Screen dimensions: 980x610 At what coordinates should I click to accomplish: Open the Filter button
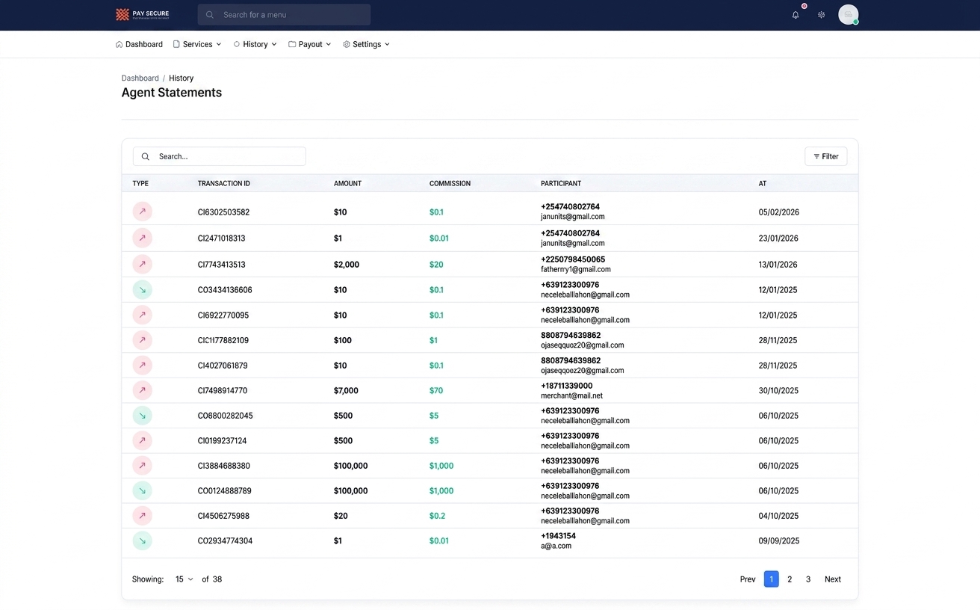tap(825, 156)
